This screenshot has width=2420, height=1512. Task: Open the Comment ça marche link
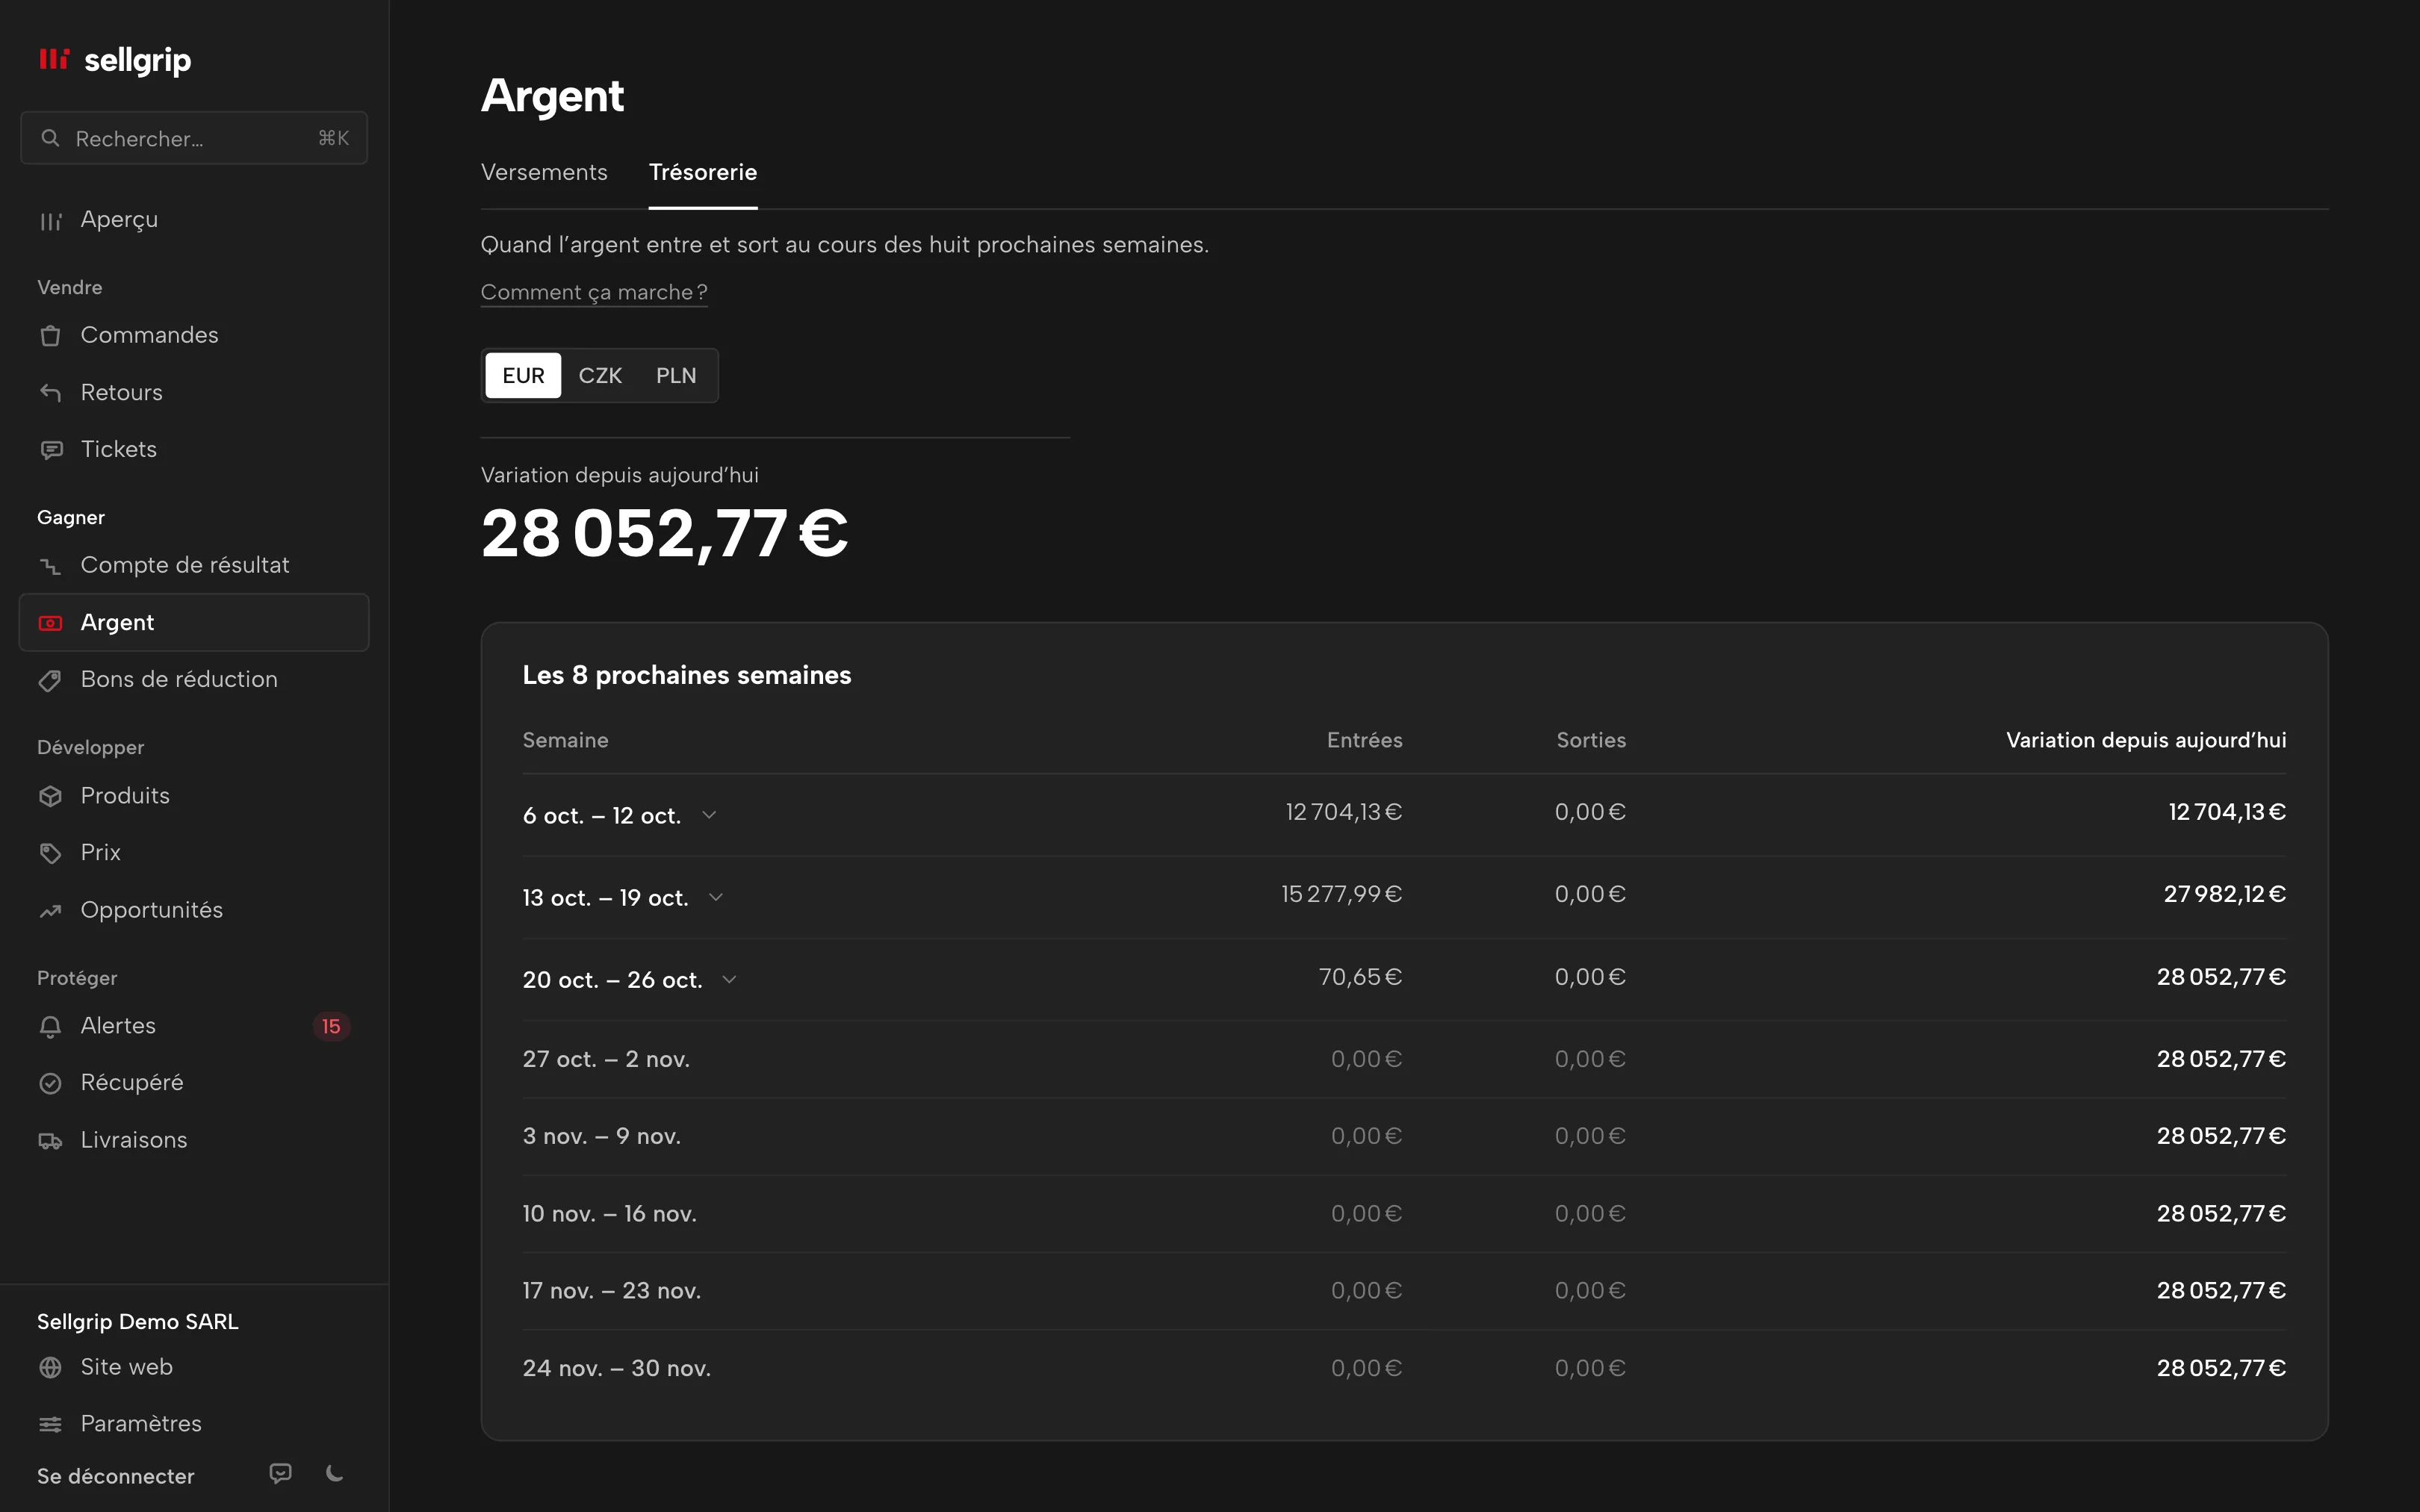(594, 292)
